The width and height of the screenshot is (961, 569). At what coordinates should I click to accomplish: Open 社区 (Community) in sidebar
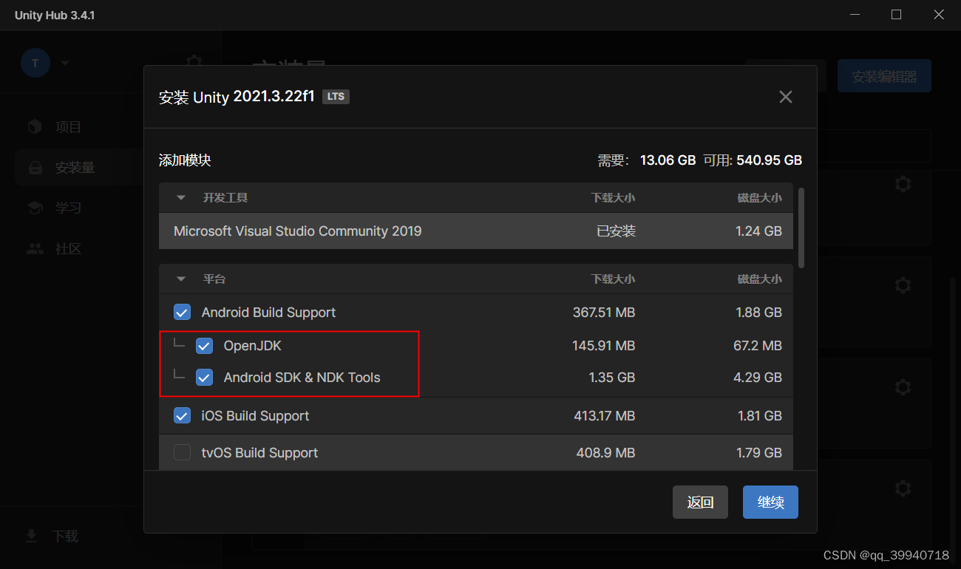(x=69, y=249)
